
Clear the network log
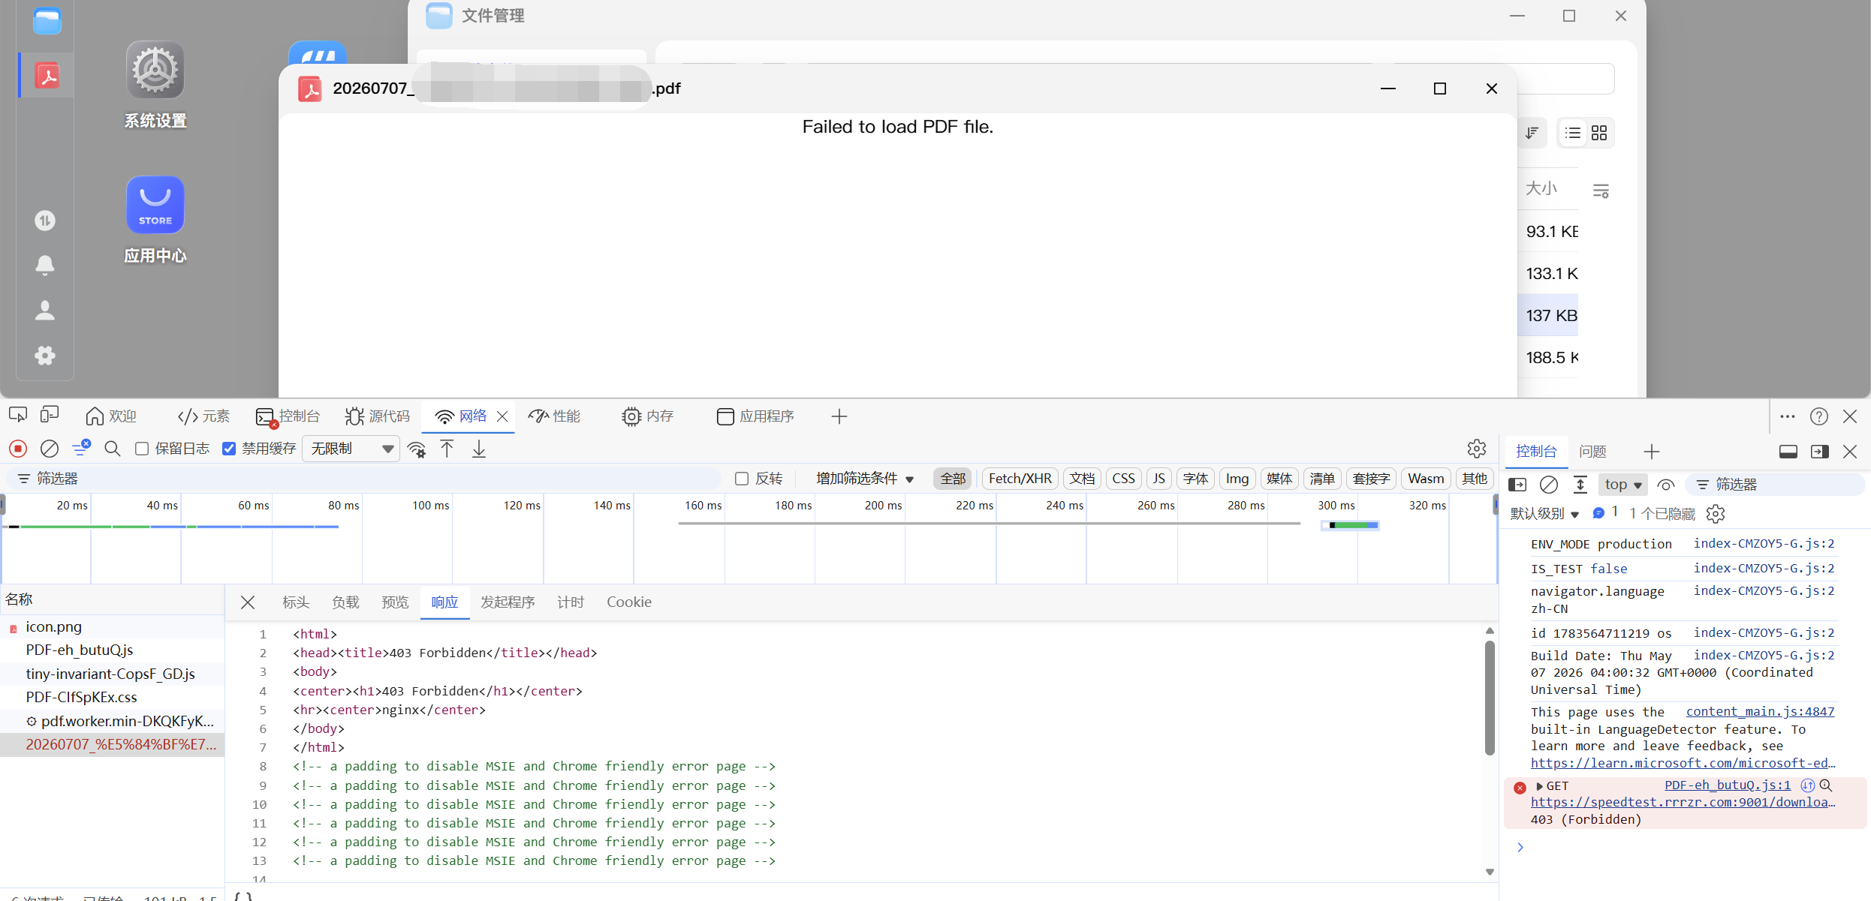pyautogui.click(x=50, y=449)
